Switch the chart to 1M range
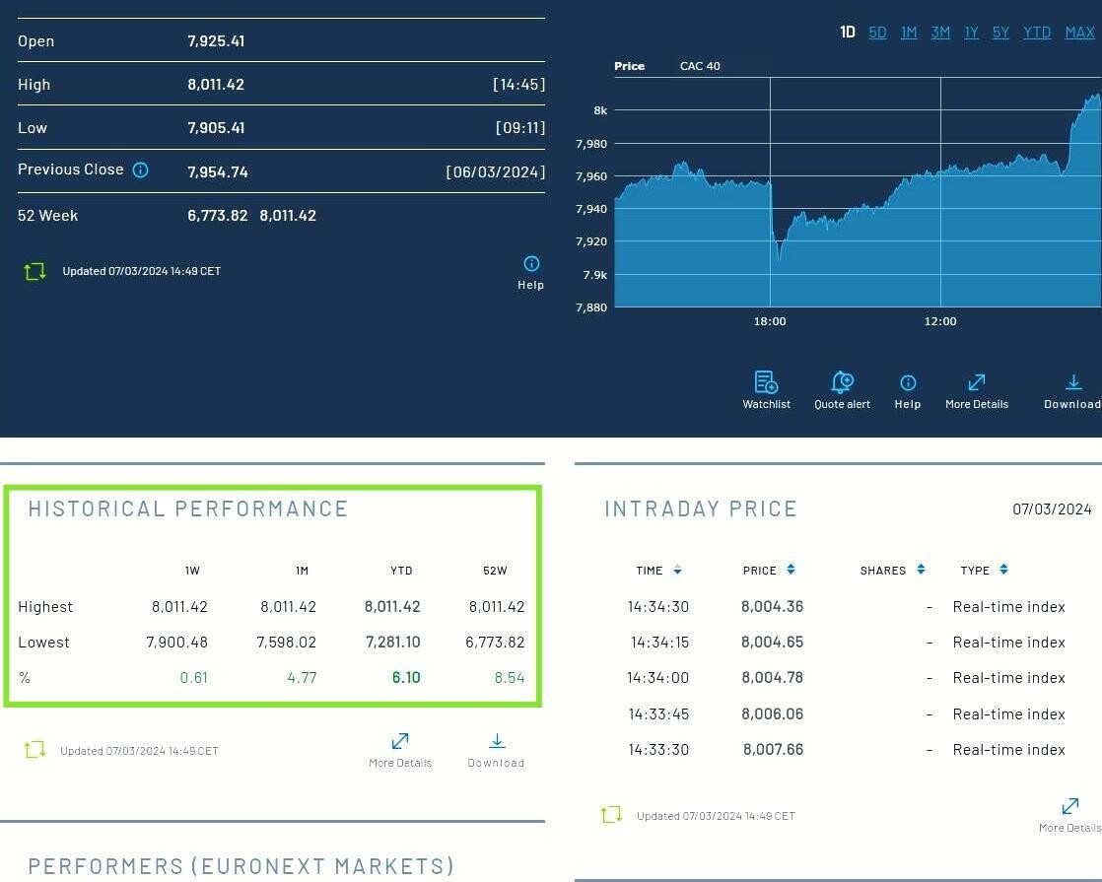 pyautogui.click(x=909, y=33)
